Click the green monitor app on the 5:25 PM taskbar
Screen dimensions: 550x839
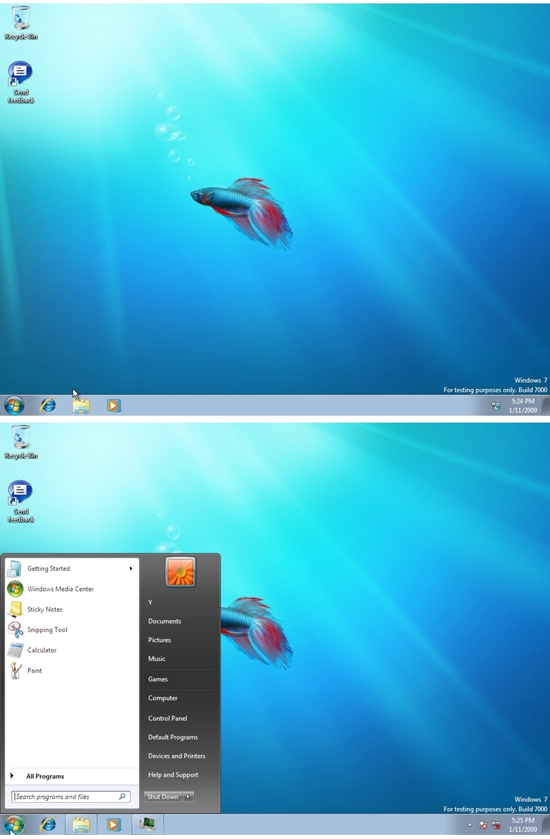pyautogui.click(x=148, y=825)
